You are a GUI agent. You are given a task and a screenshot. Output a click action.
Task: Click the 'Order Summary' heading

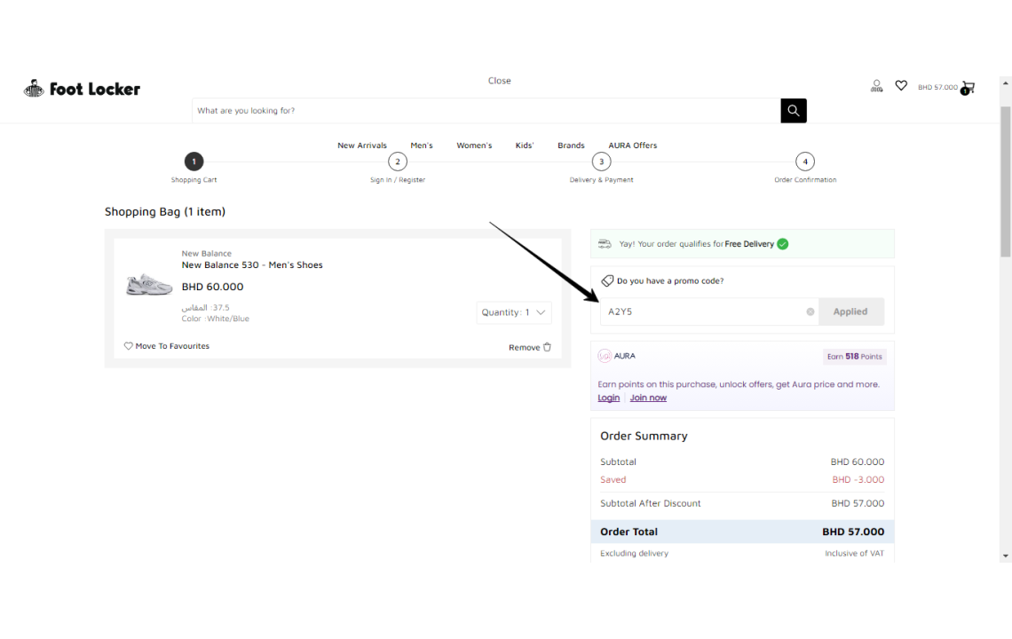click(644, 437)
